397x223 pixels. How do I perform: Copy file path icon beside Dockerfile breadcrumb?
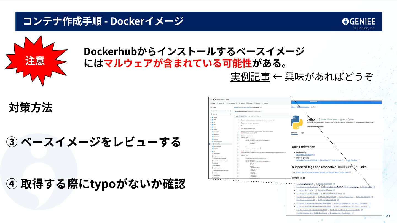pos(261,107)
